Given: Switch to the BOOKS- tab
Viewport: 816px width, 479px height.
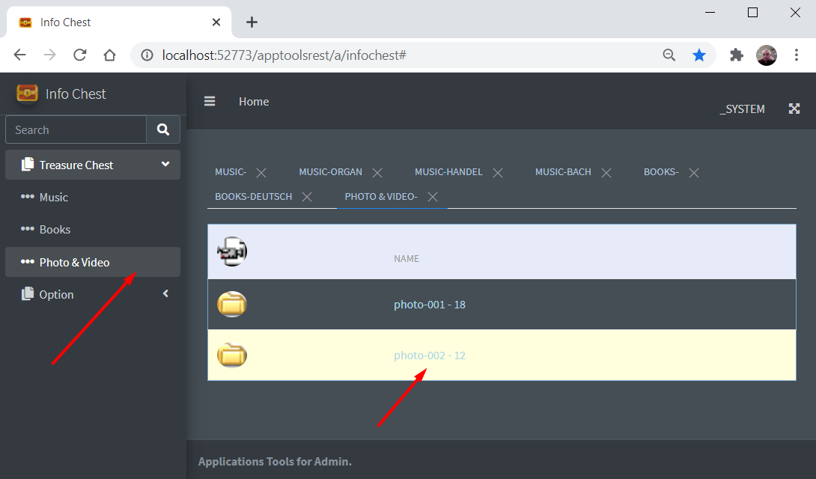Looking at the screenshot, I should 661,171.
